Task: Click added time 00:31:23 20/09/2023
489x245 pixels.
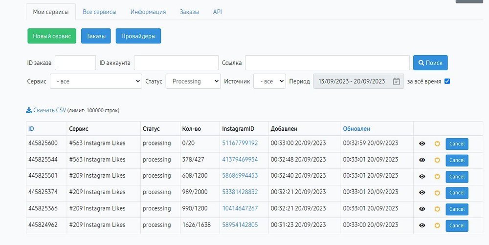Action: [298, 225]
